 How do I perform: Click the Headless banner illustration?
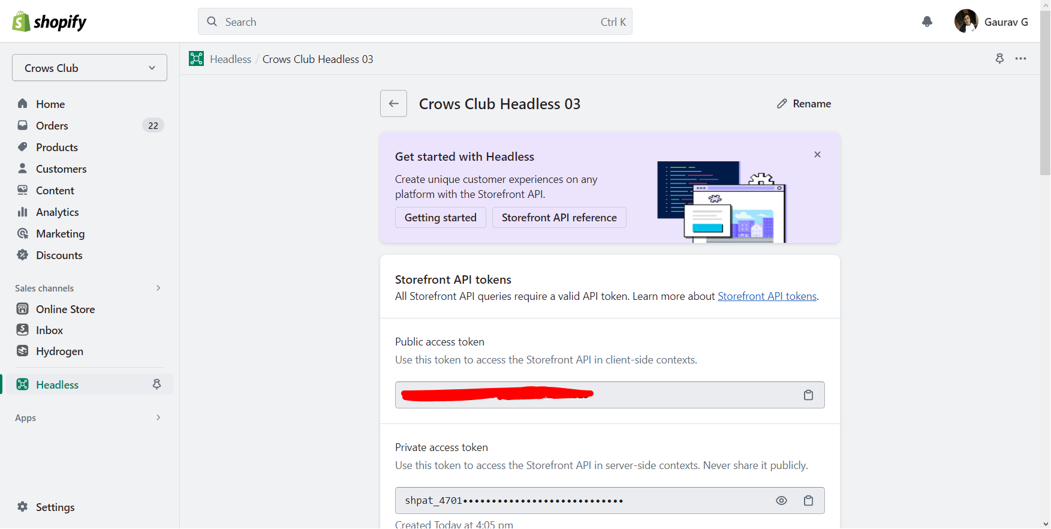[x=722, y=202]
